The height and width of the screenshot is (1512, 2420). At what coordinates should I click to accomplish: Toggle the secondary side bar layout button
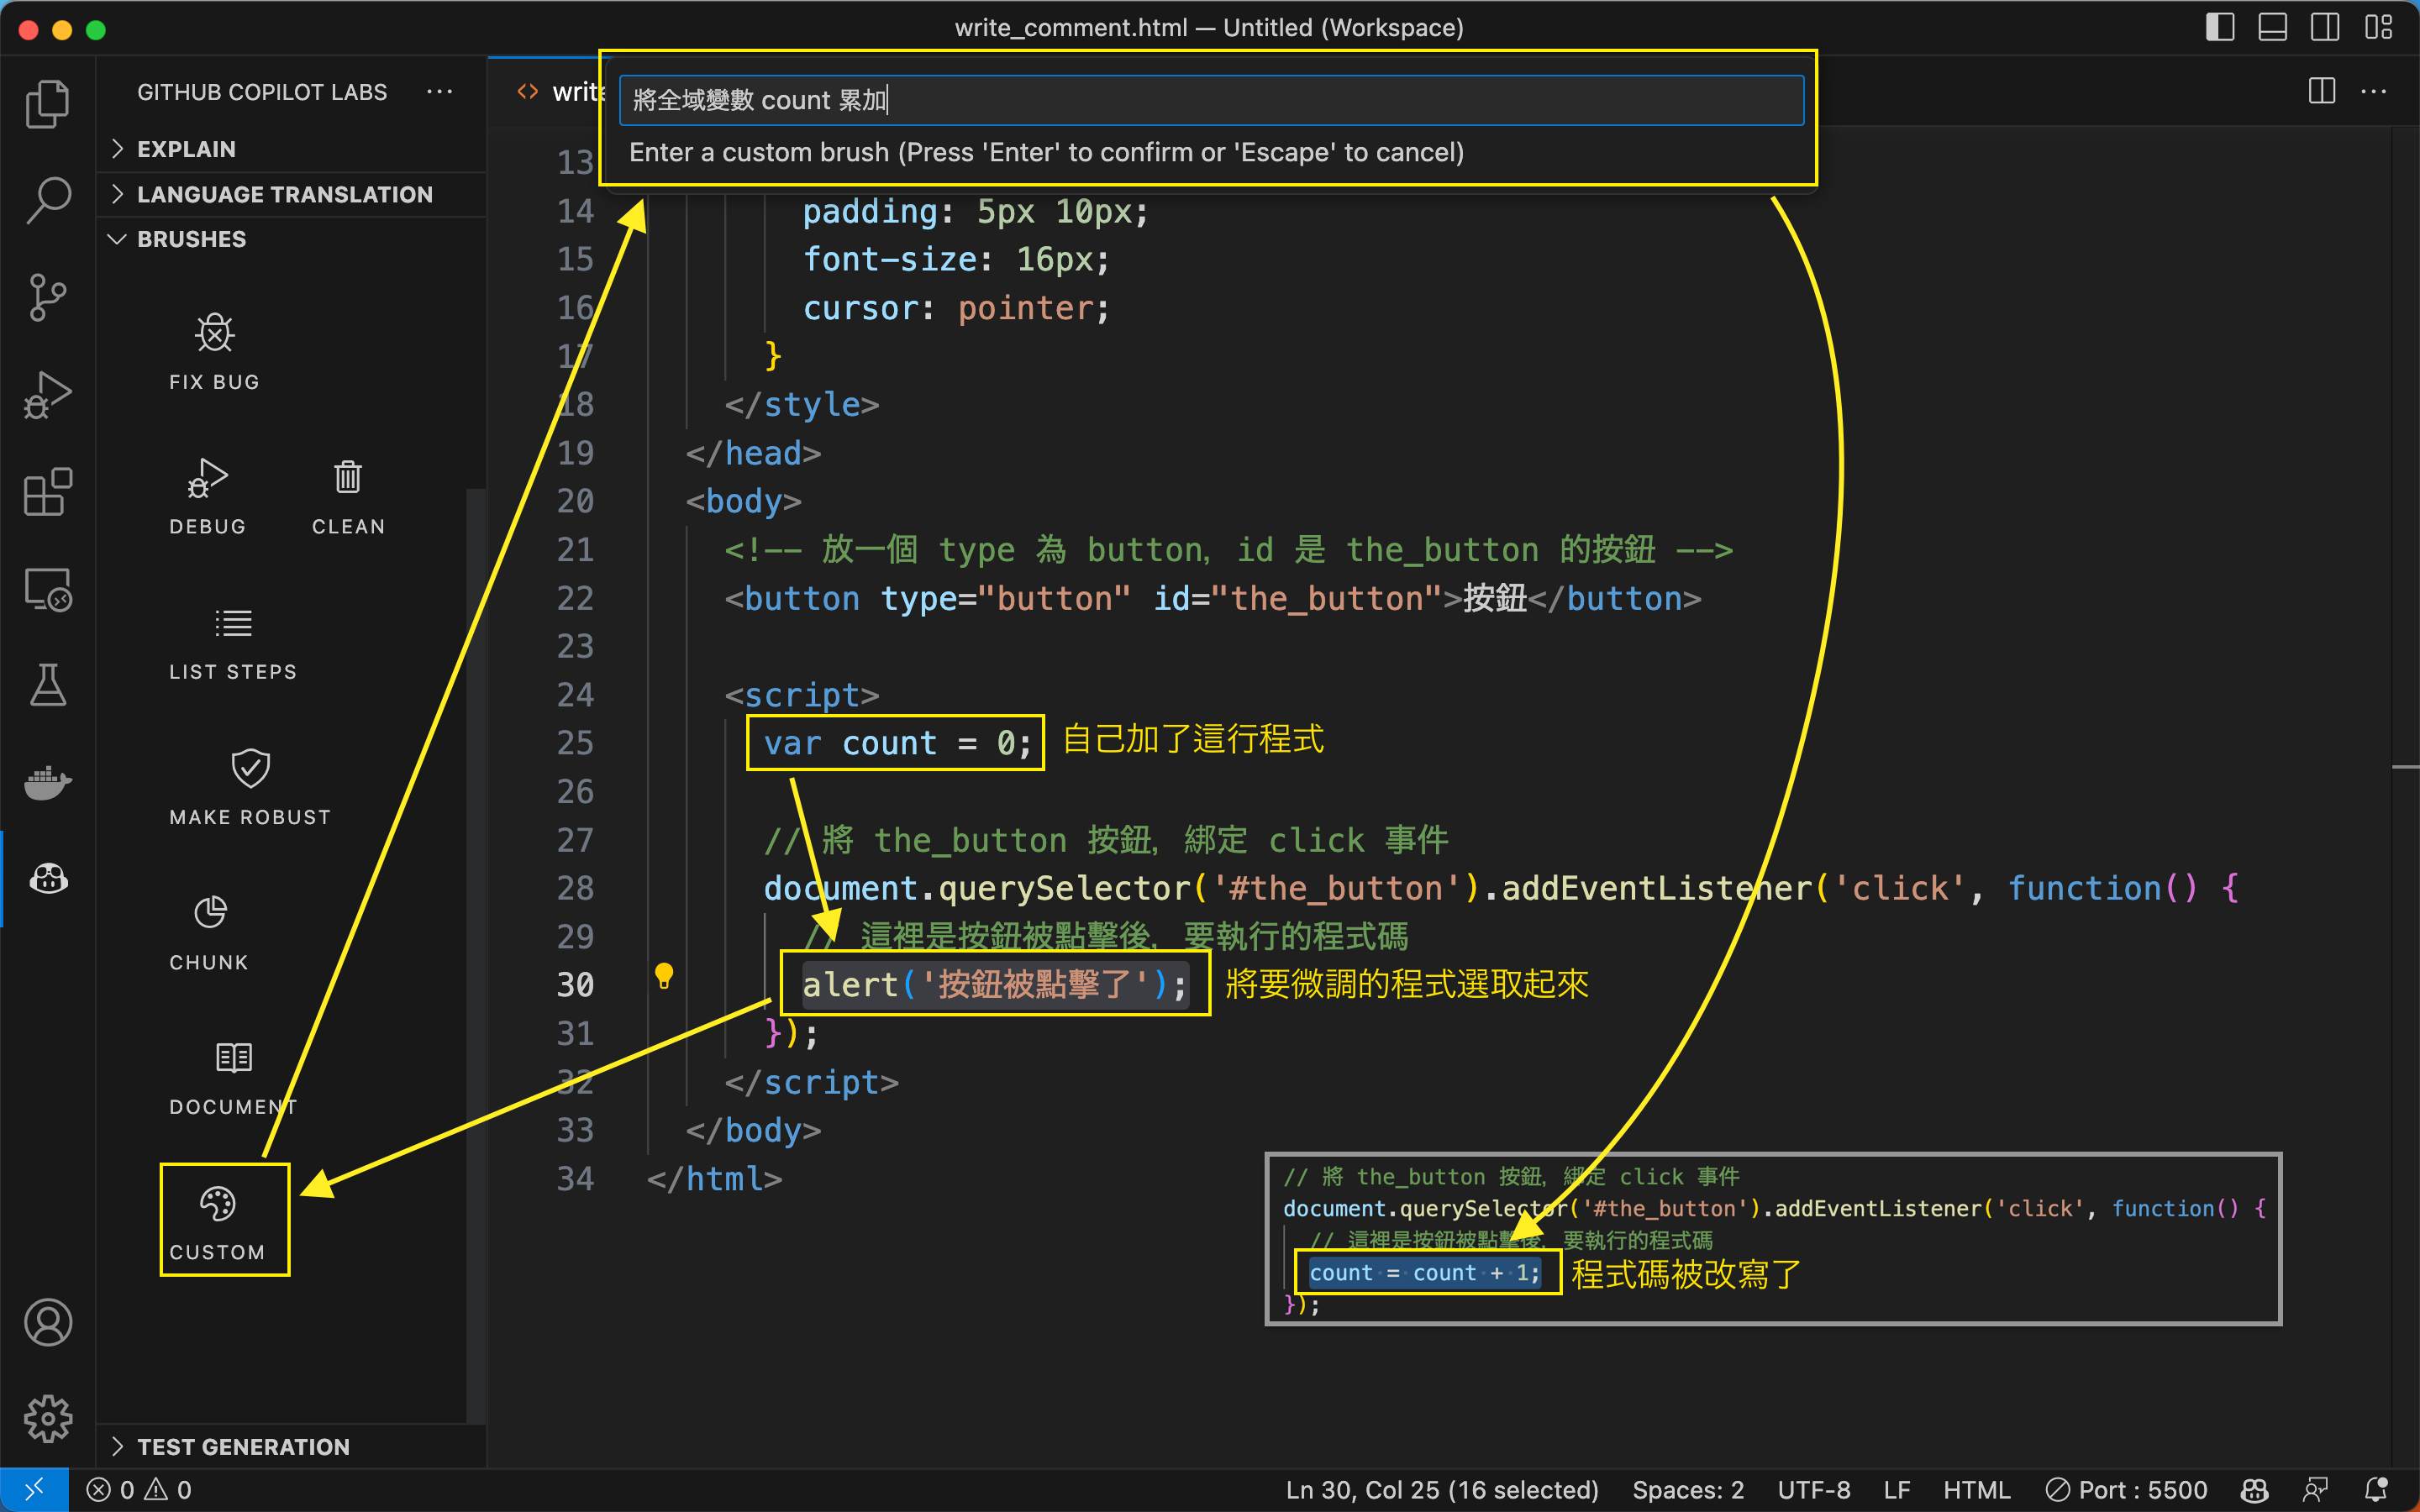2324,27
